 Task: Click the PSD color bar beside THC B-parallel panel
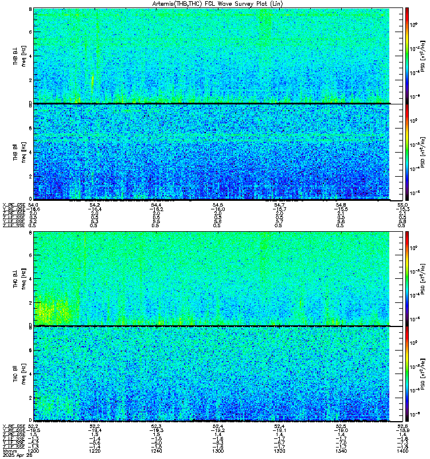click(x=407, y=374)
